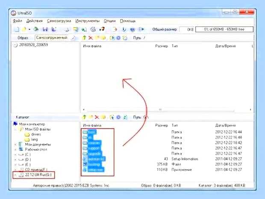The height and width of the screenshot is (199, 265).
Task: Click the Burn CD/DVD image flame icon
Action: point(102,29)
